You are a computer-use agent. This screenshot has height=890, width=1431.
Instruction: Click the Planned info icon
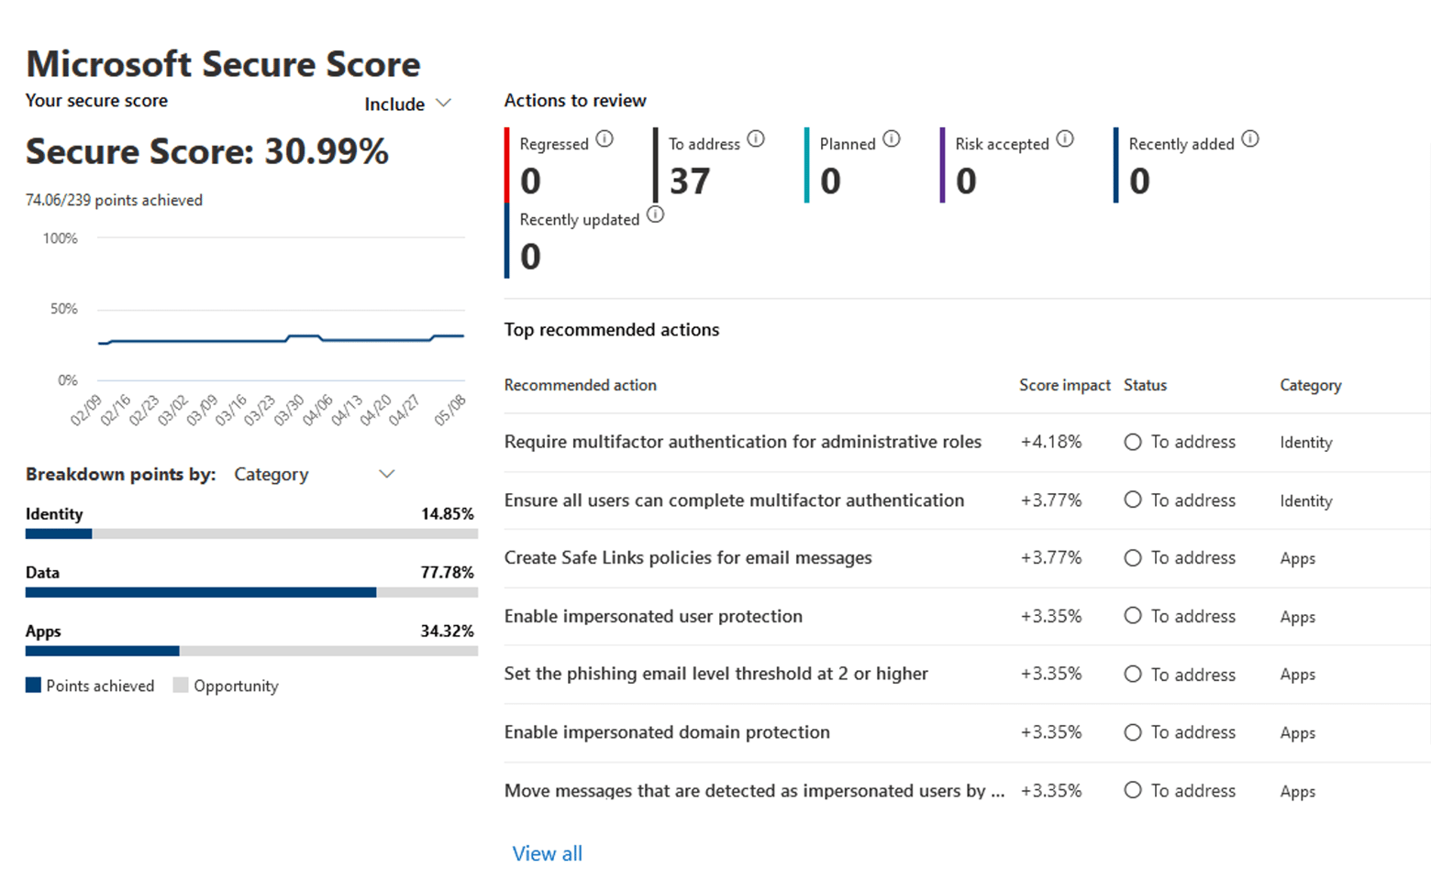tap(891, 138)
